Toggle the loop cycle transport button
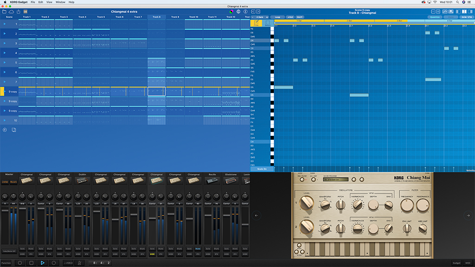The height and width of the screenshot is (267, 475). (x=54, y=263)
